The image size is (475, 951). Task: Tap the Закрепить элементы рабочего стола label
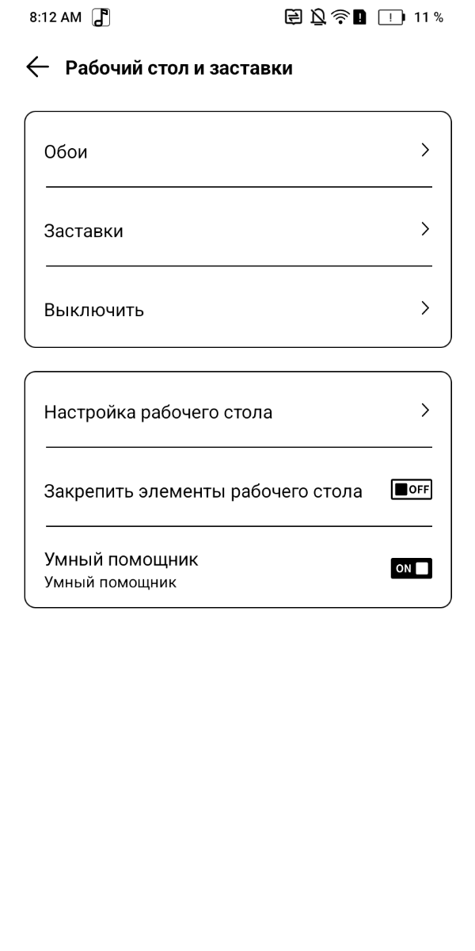tap(203, 491)
